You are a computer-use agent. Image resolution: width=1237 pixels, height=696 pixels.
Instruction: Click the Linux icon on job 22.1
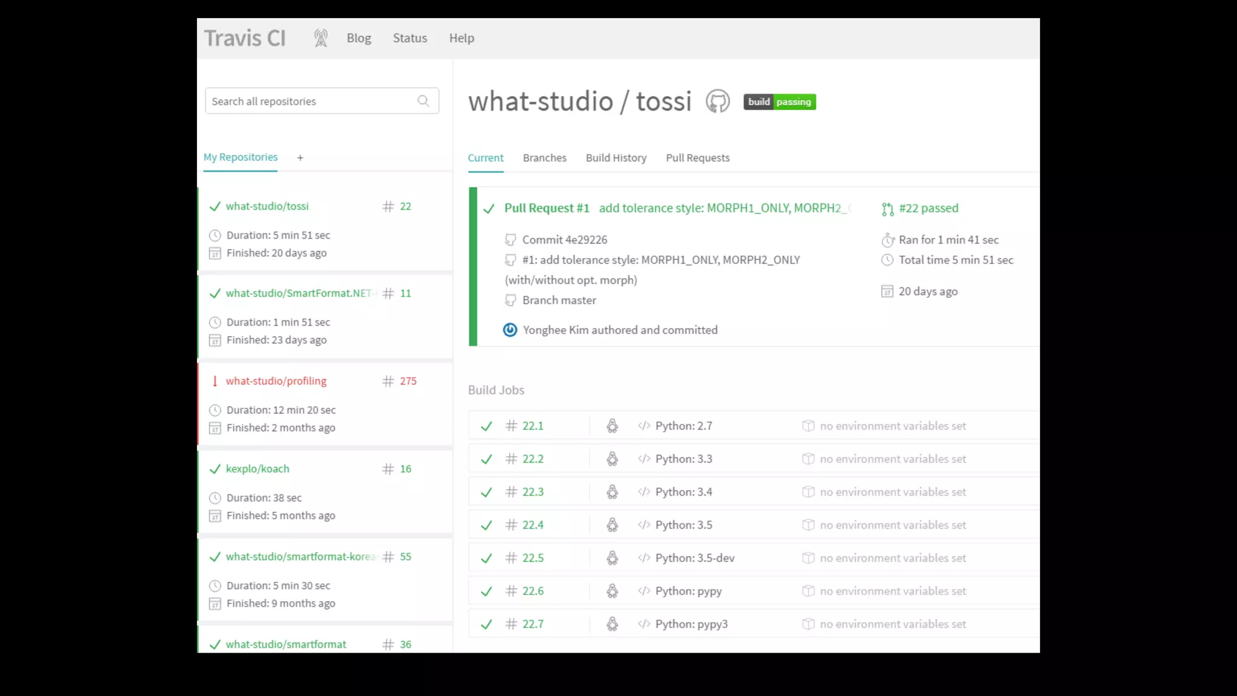point(612,426)
